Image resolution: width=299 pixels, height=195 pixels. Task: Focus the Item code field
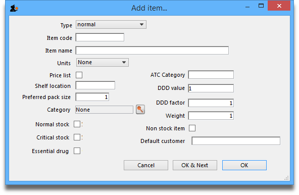(x=100, y=37)
